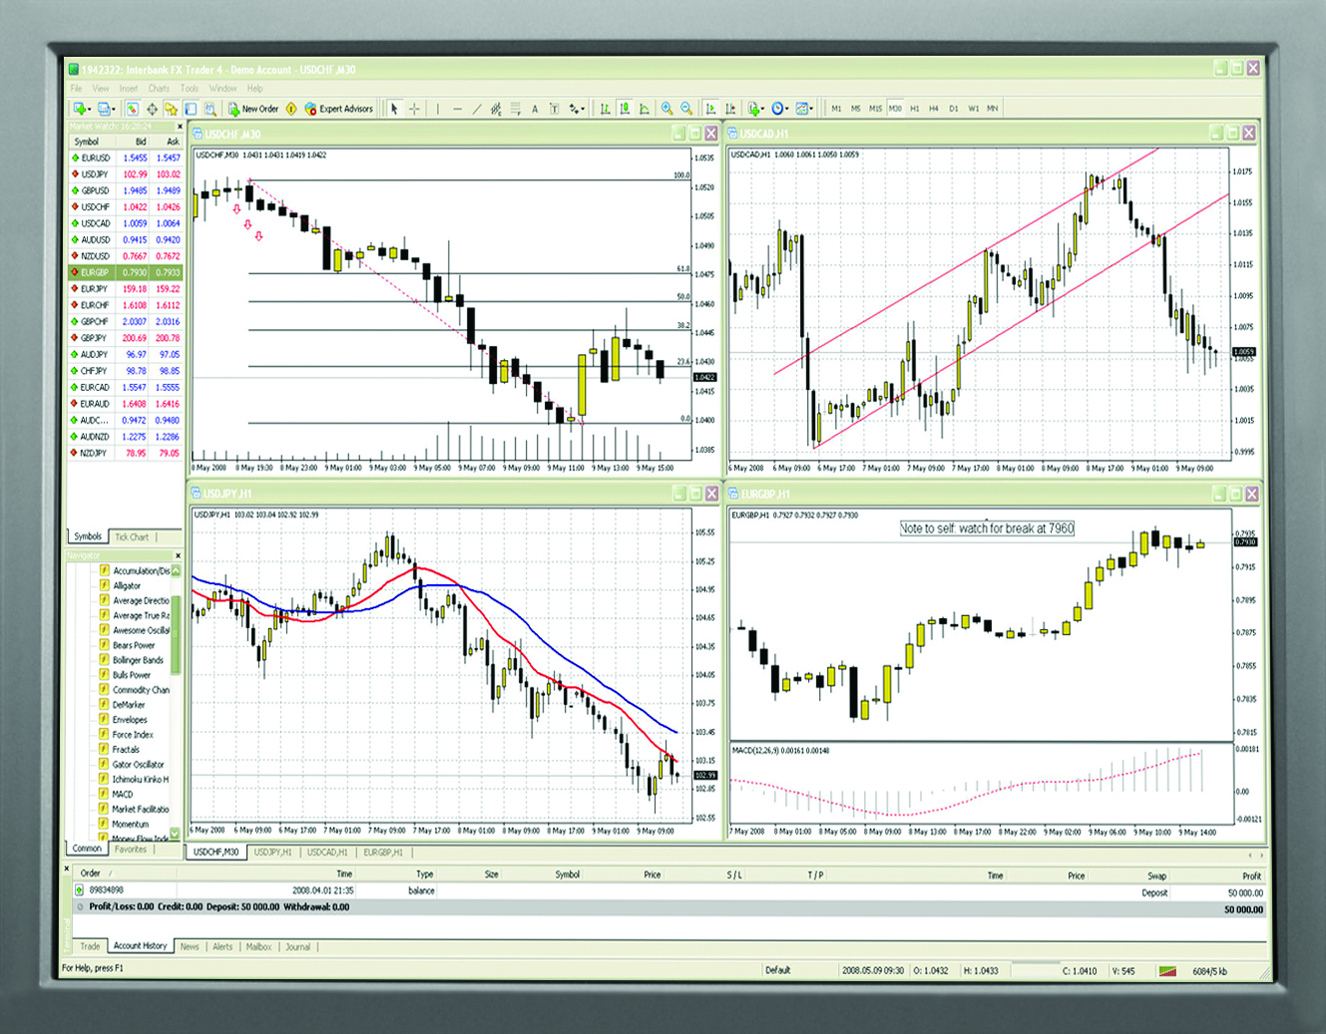This screenshot has height=1034, width=1326.
Task: Open the arrows objects dropdown
Action: 577,109
